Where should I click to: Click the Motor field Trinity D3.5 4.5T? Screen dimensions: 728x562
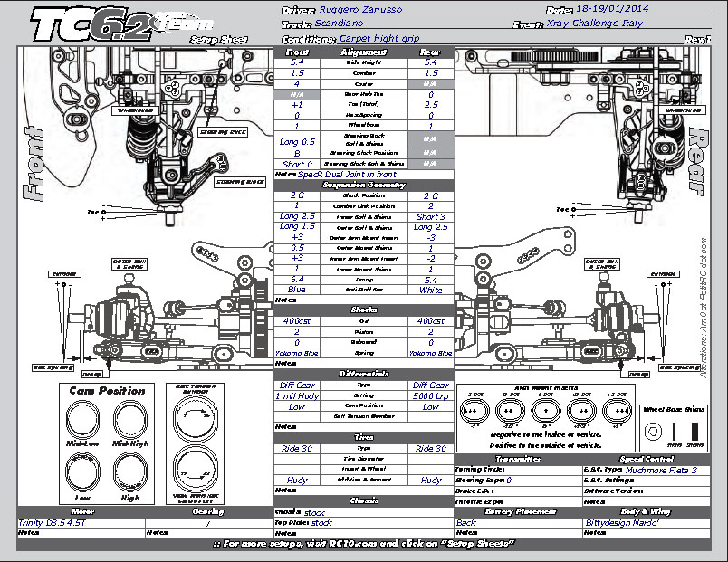pyautogui.click(x=52, y=523)
